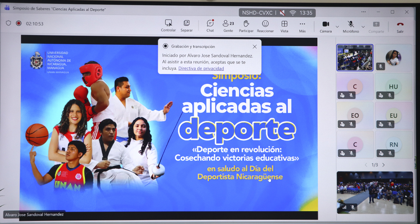
Task: Toggle the Micrófono mute
Action: [350, 26]
